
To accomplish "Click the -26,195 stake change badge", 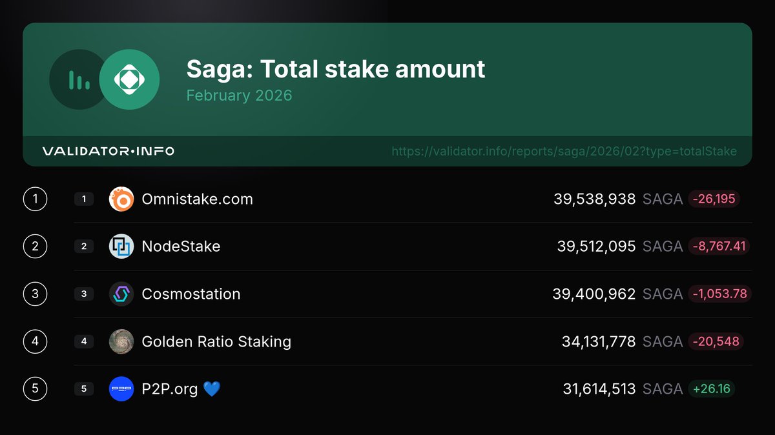I will pyautogui.click(x=714, y=199).
